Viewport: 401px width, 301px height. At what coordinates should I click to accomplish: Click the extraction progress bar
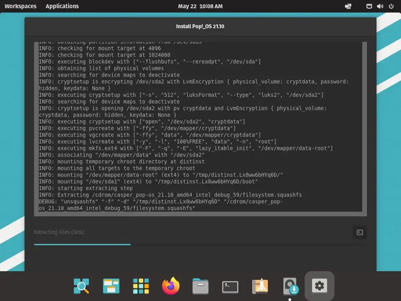(x=200, y=245)
